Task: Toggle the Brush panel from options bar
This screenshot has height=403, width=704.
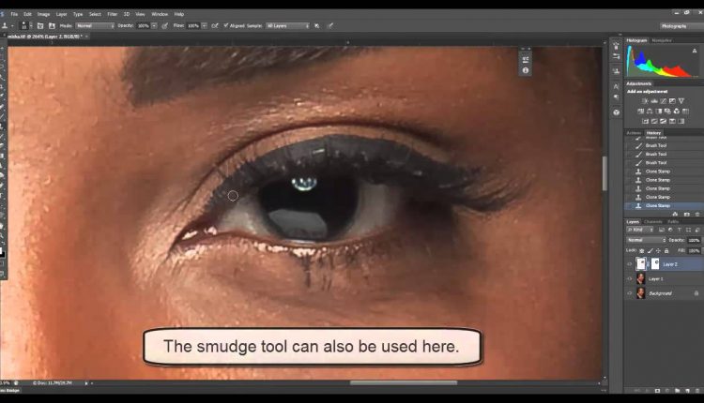Action: click(x=40, y=26)
